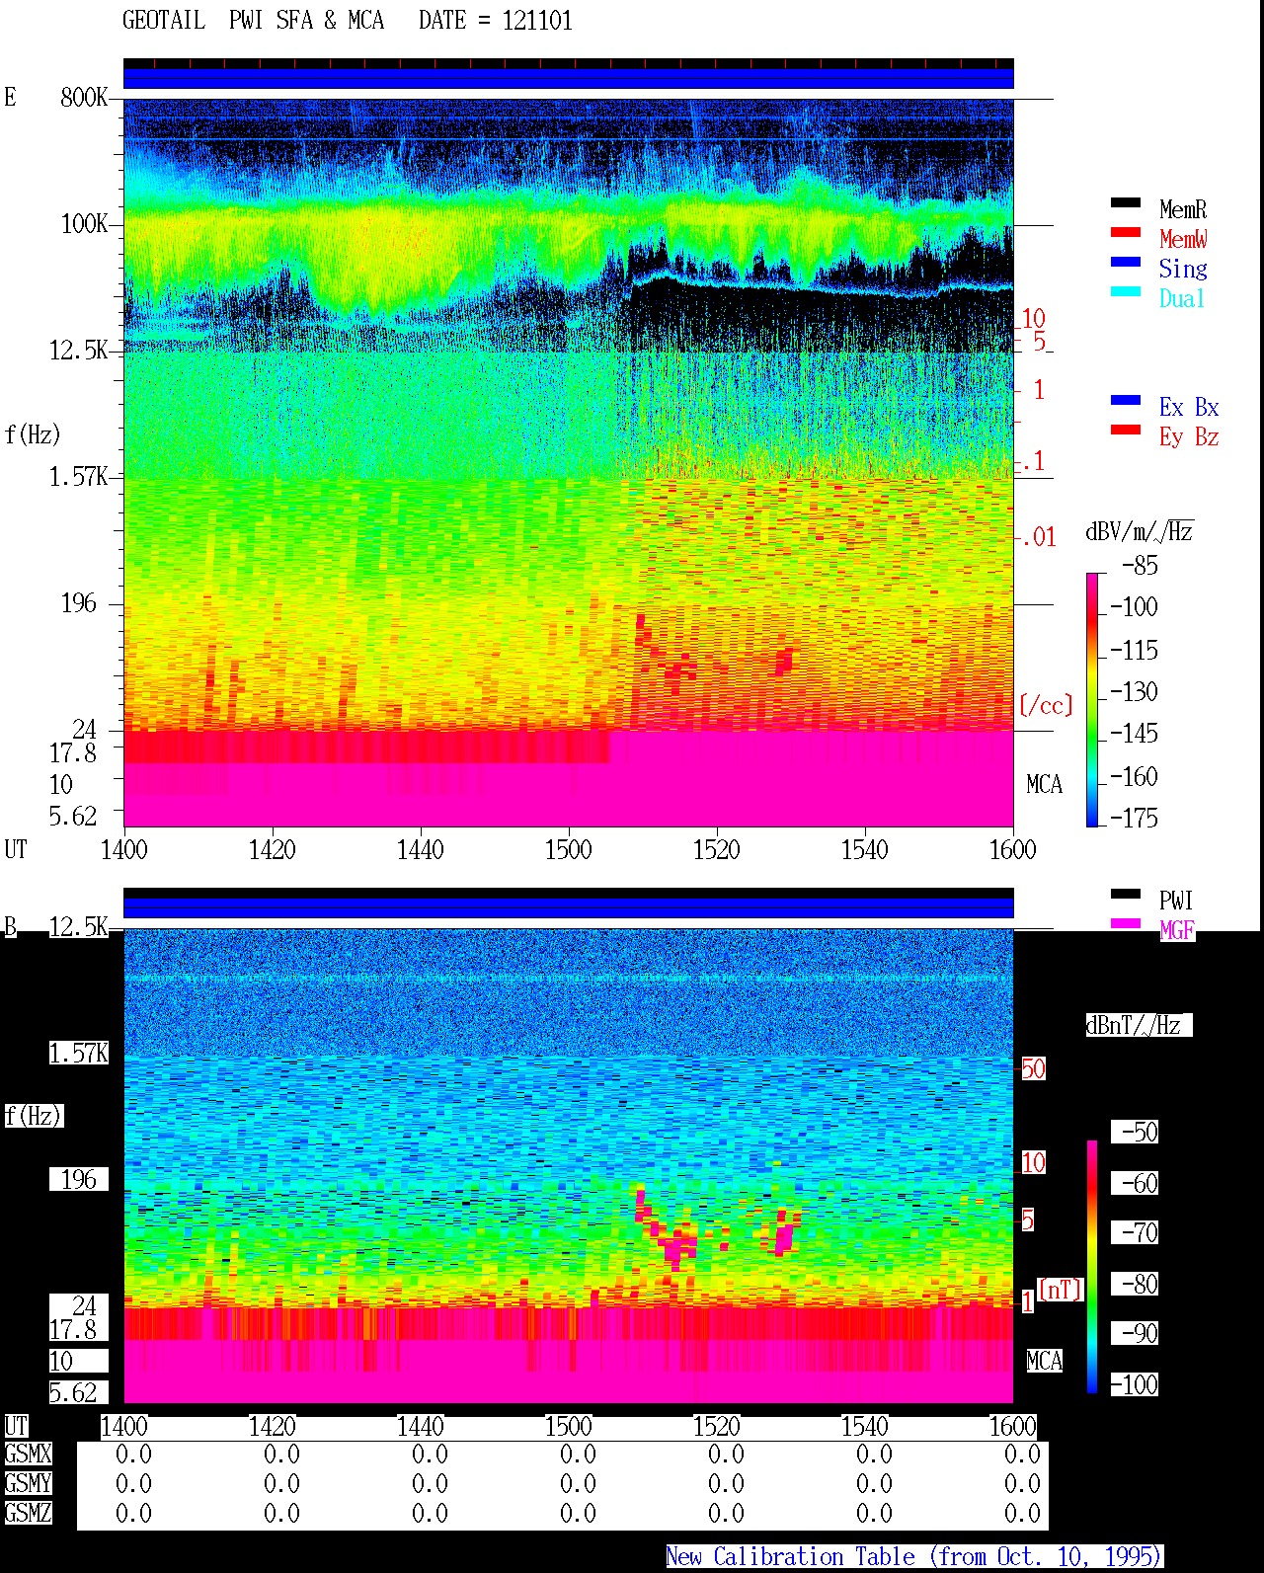Click the black PWI legend swatch

(1126, 895)
